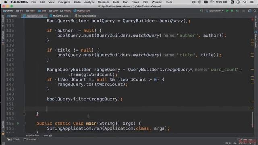Open the Ant Build side panel
The image size is (258, 145).
256,21
